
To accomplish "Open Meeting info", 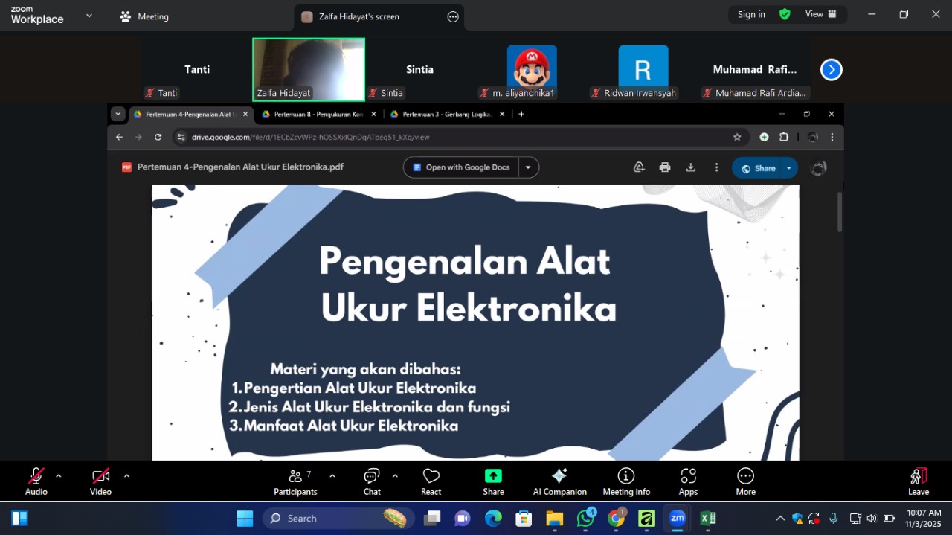I will click(x=626, y=481).
